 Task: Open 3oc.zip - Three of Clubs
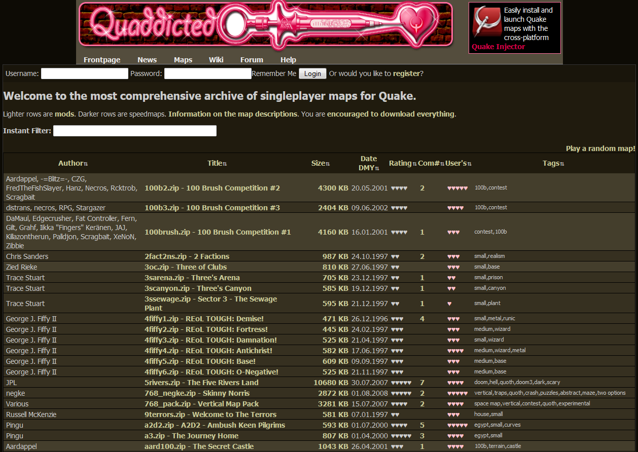click(186, 267)
